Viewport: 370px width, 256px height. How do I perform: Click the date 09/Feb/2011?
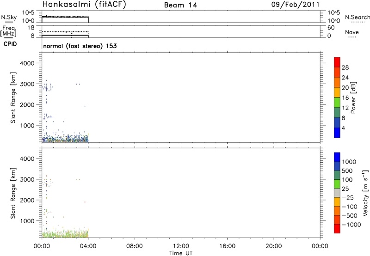pyautogui.click(x=296, y=5)
